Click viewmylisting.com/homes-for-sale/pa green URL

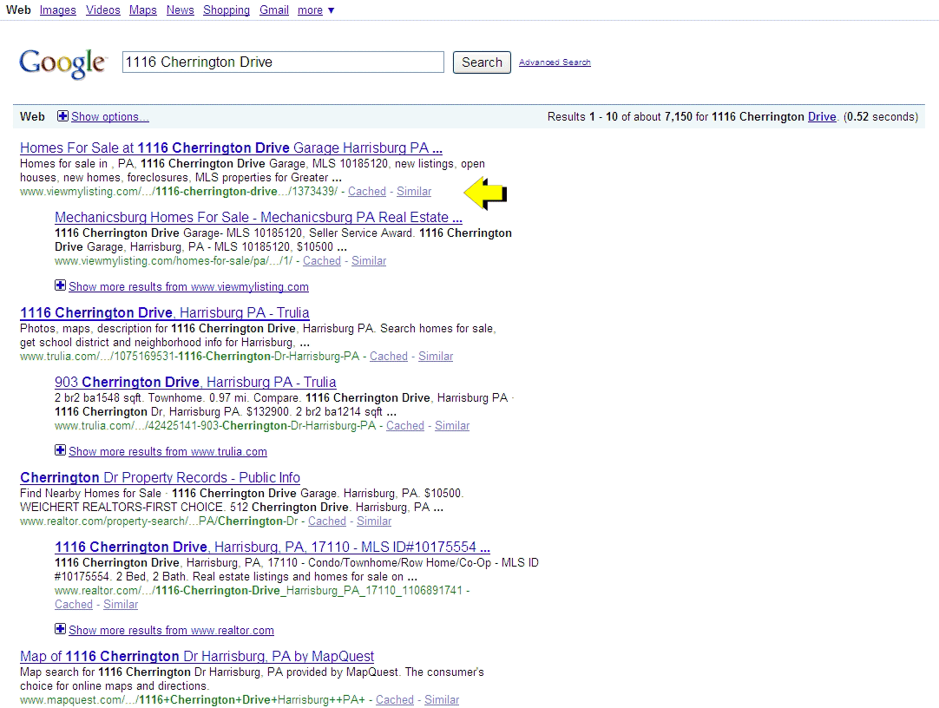174,261
